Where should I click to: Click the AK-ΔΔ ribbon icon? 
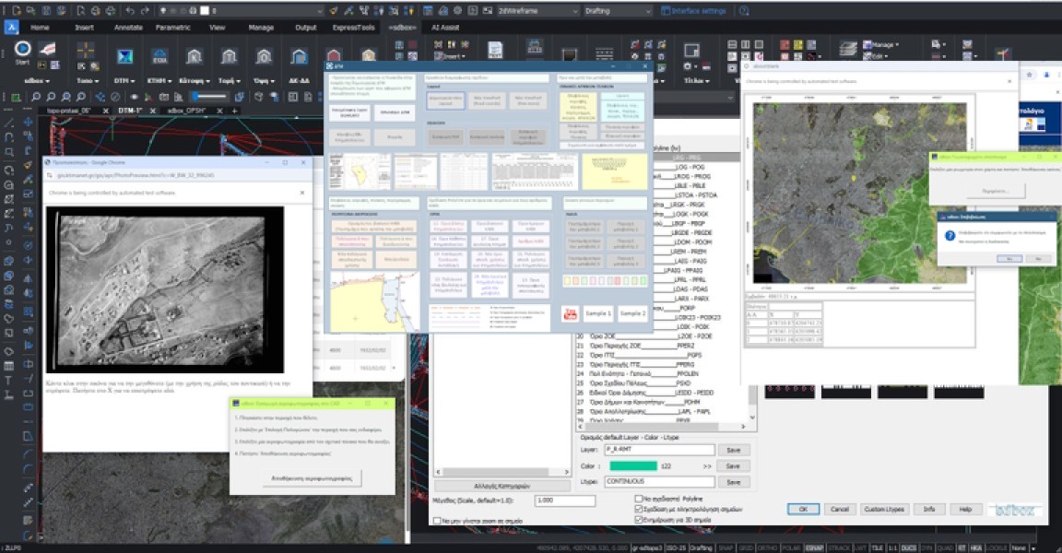pyautogui.click(x=299, y=56)
